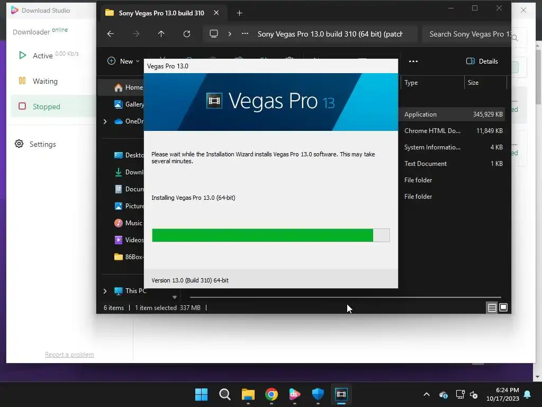Open taskbar Search
542x407 pixels.
[224, 394]
